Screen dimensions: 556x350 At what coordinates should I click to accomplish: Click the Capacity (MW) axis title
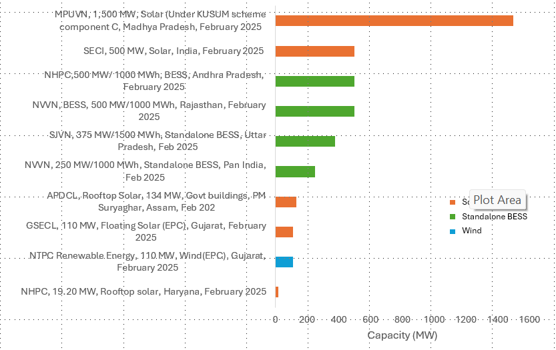(x=402, y=335)
